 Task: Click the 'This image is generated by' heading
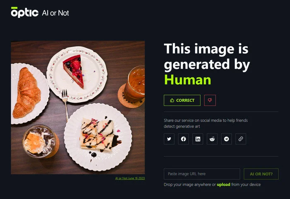pyautogui.click(x=207, y=57)
